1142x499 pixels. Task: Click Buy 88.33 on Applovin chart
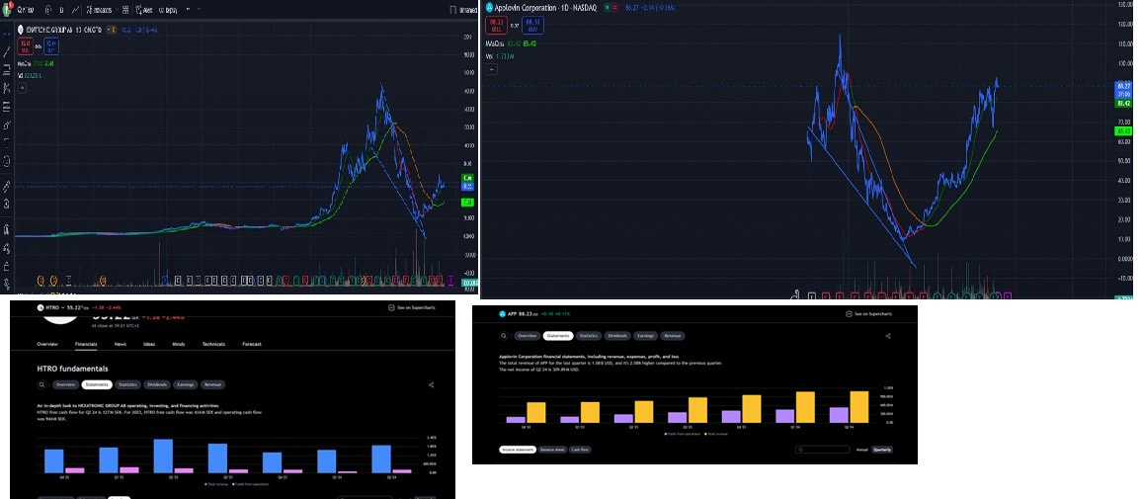[533, 26]
